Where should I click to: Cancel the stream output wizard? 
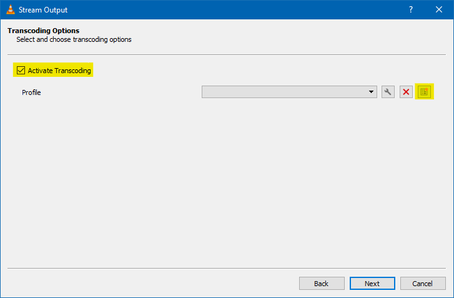pos(423,284)
